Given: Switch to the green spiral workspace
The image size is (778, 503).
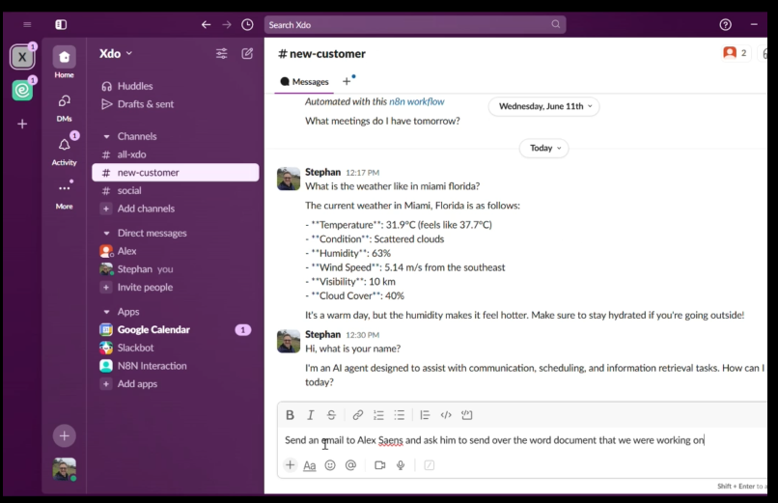Looking at the screenshot, I should [22, 91].
